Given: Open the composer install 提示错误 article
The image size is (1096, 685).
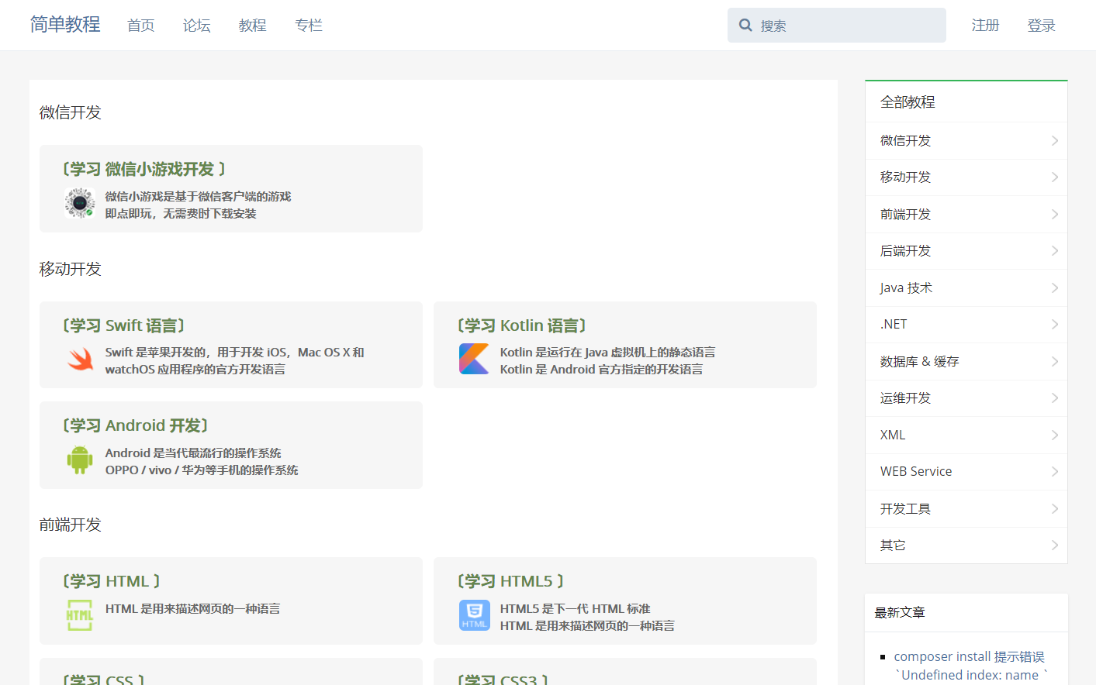Looking at the screenshot, I should tap(970, 666).
